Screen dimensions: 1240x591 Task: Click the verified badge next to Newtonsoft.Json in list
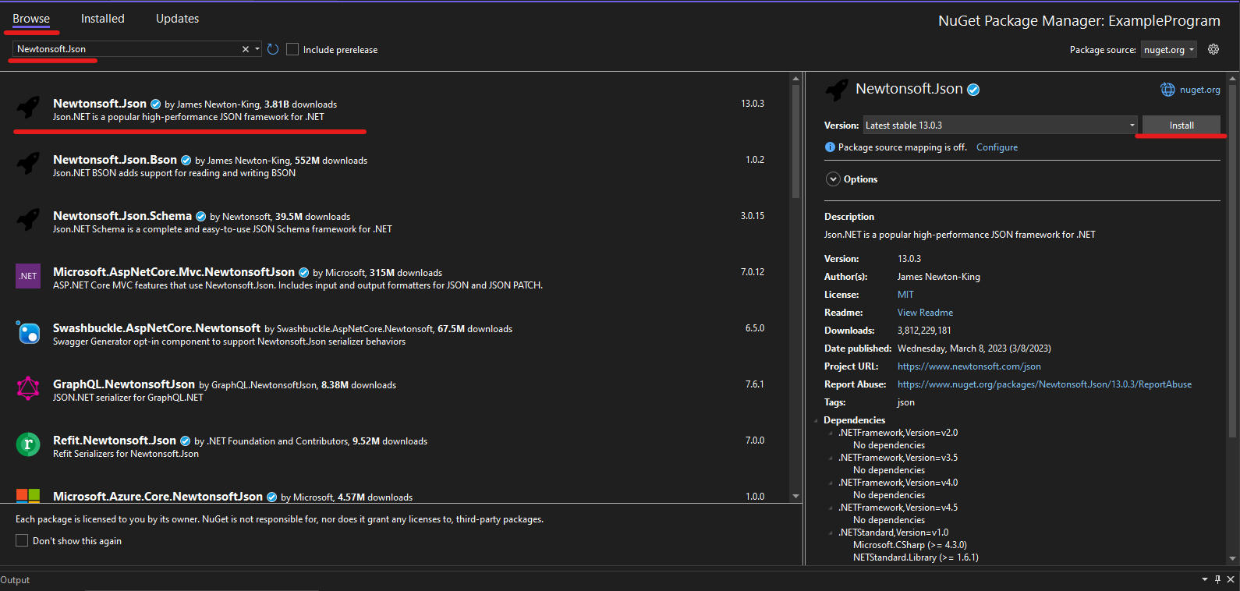pos(155,104)
